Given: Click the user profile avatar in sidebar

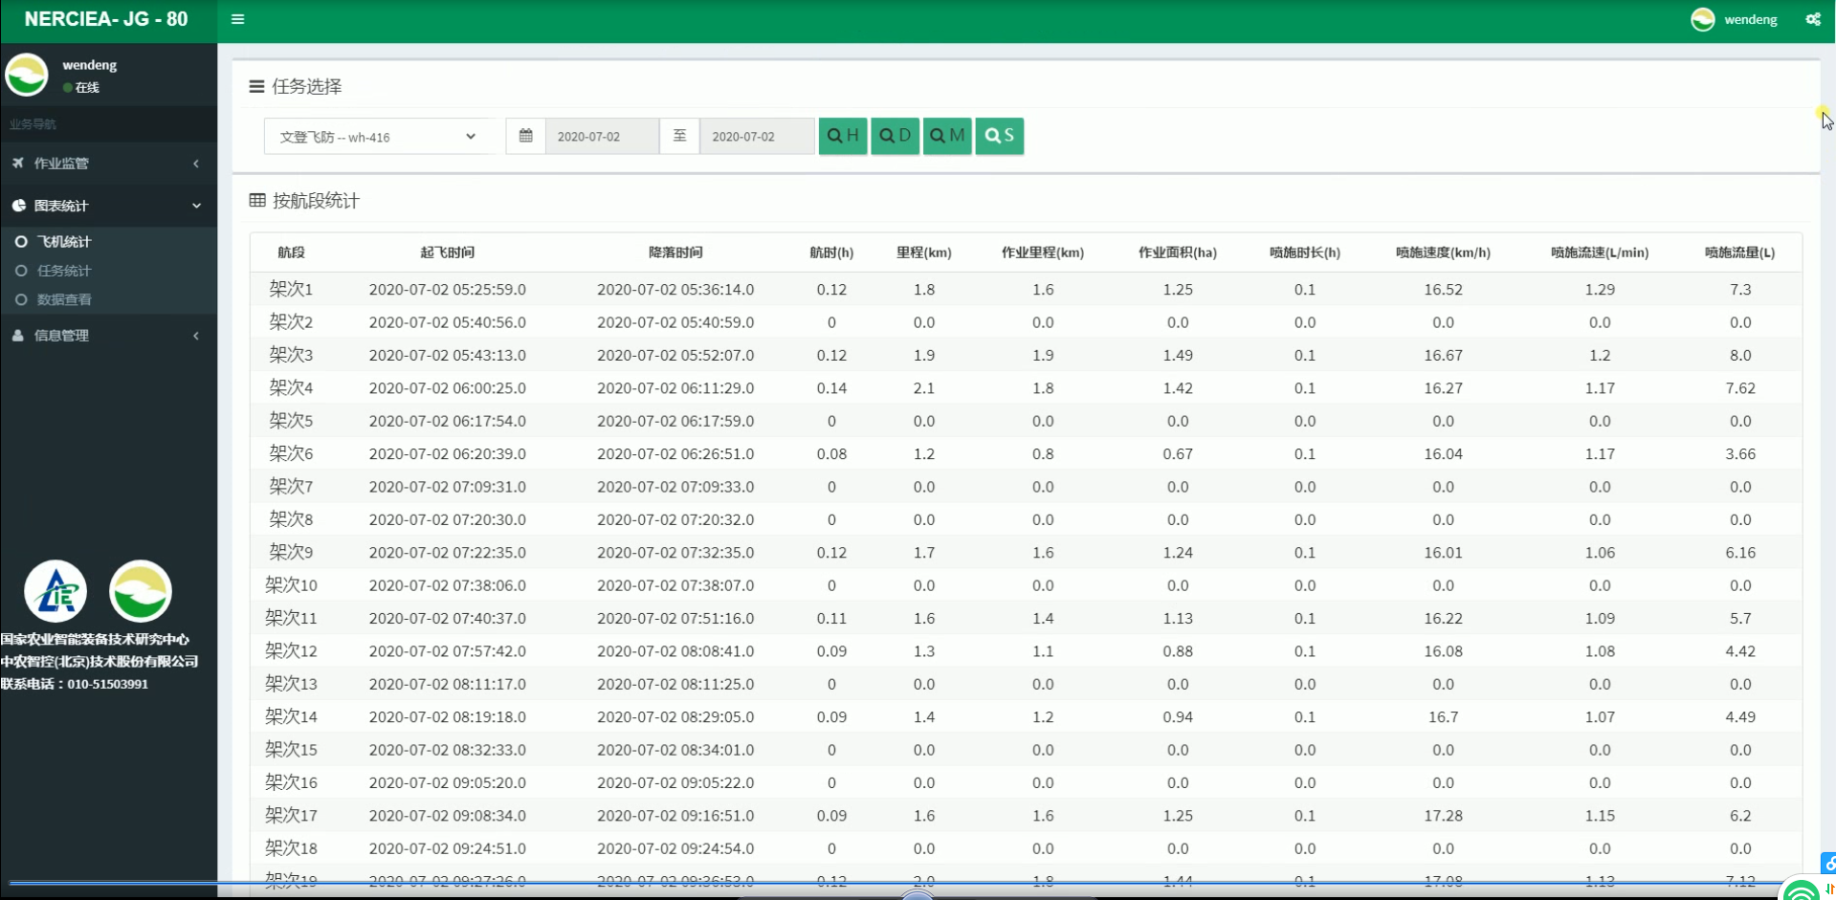Looking at the screenshot, I should point(27,75).
